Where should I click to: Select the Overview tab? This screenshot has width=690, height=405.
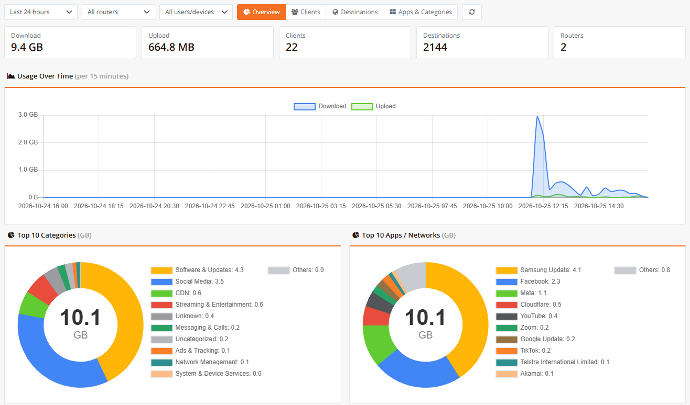click(x=261, y=12)
